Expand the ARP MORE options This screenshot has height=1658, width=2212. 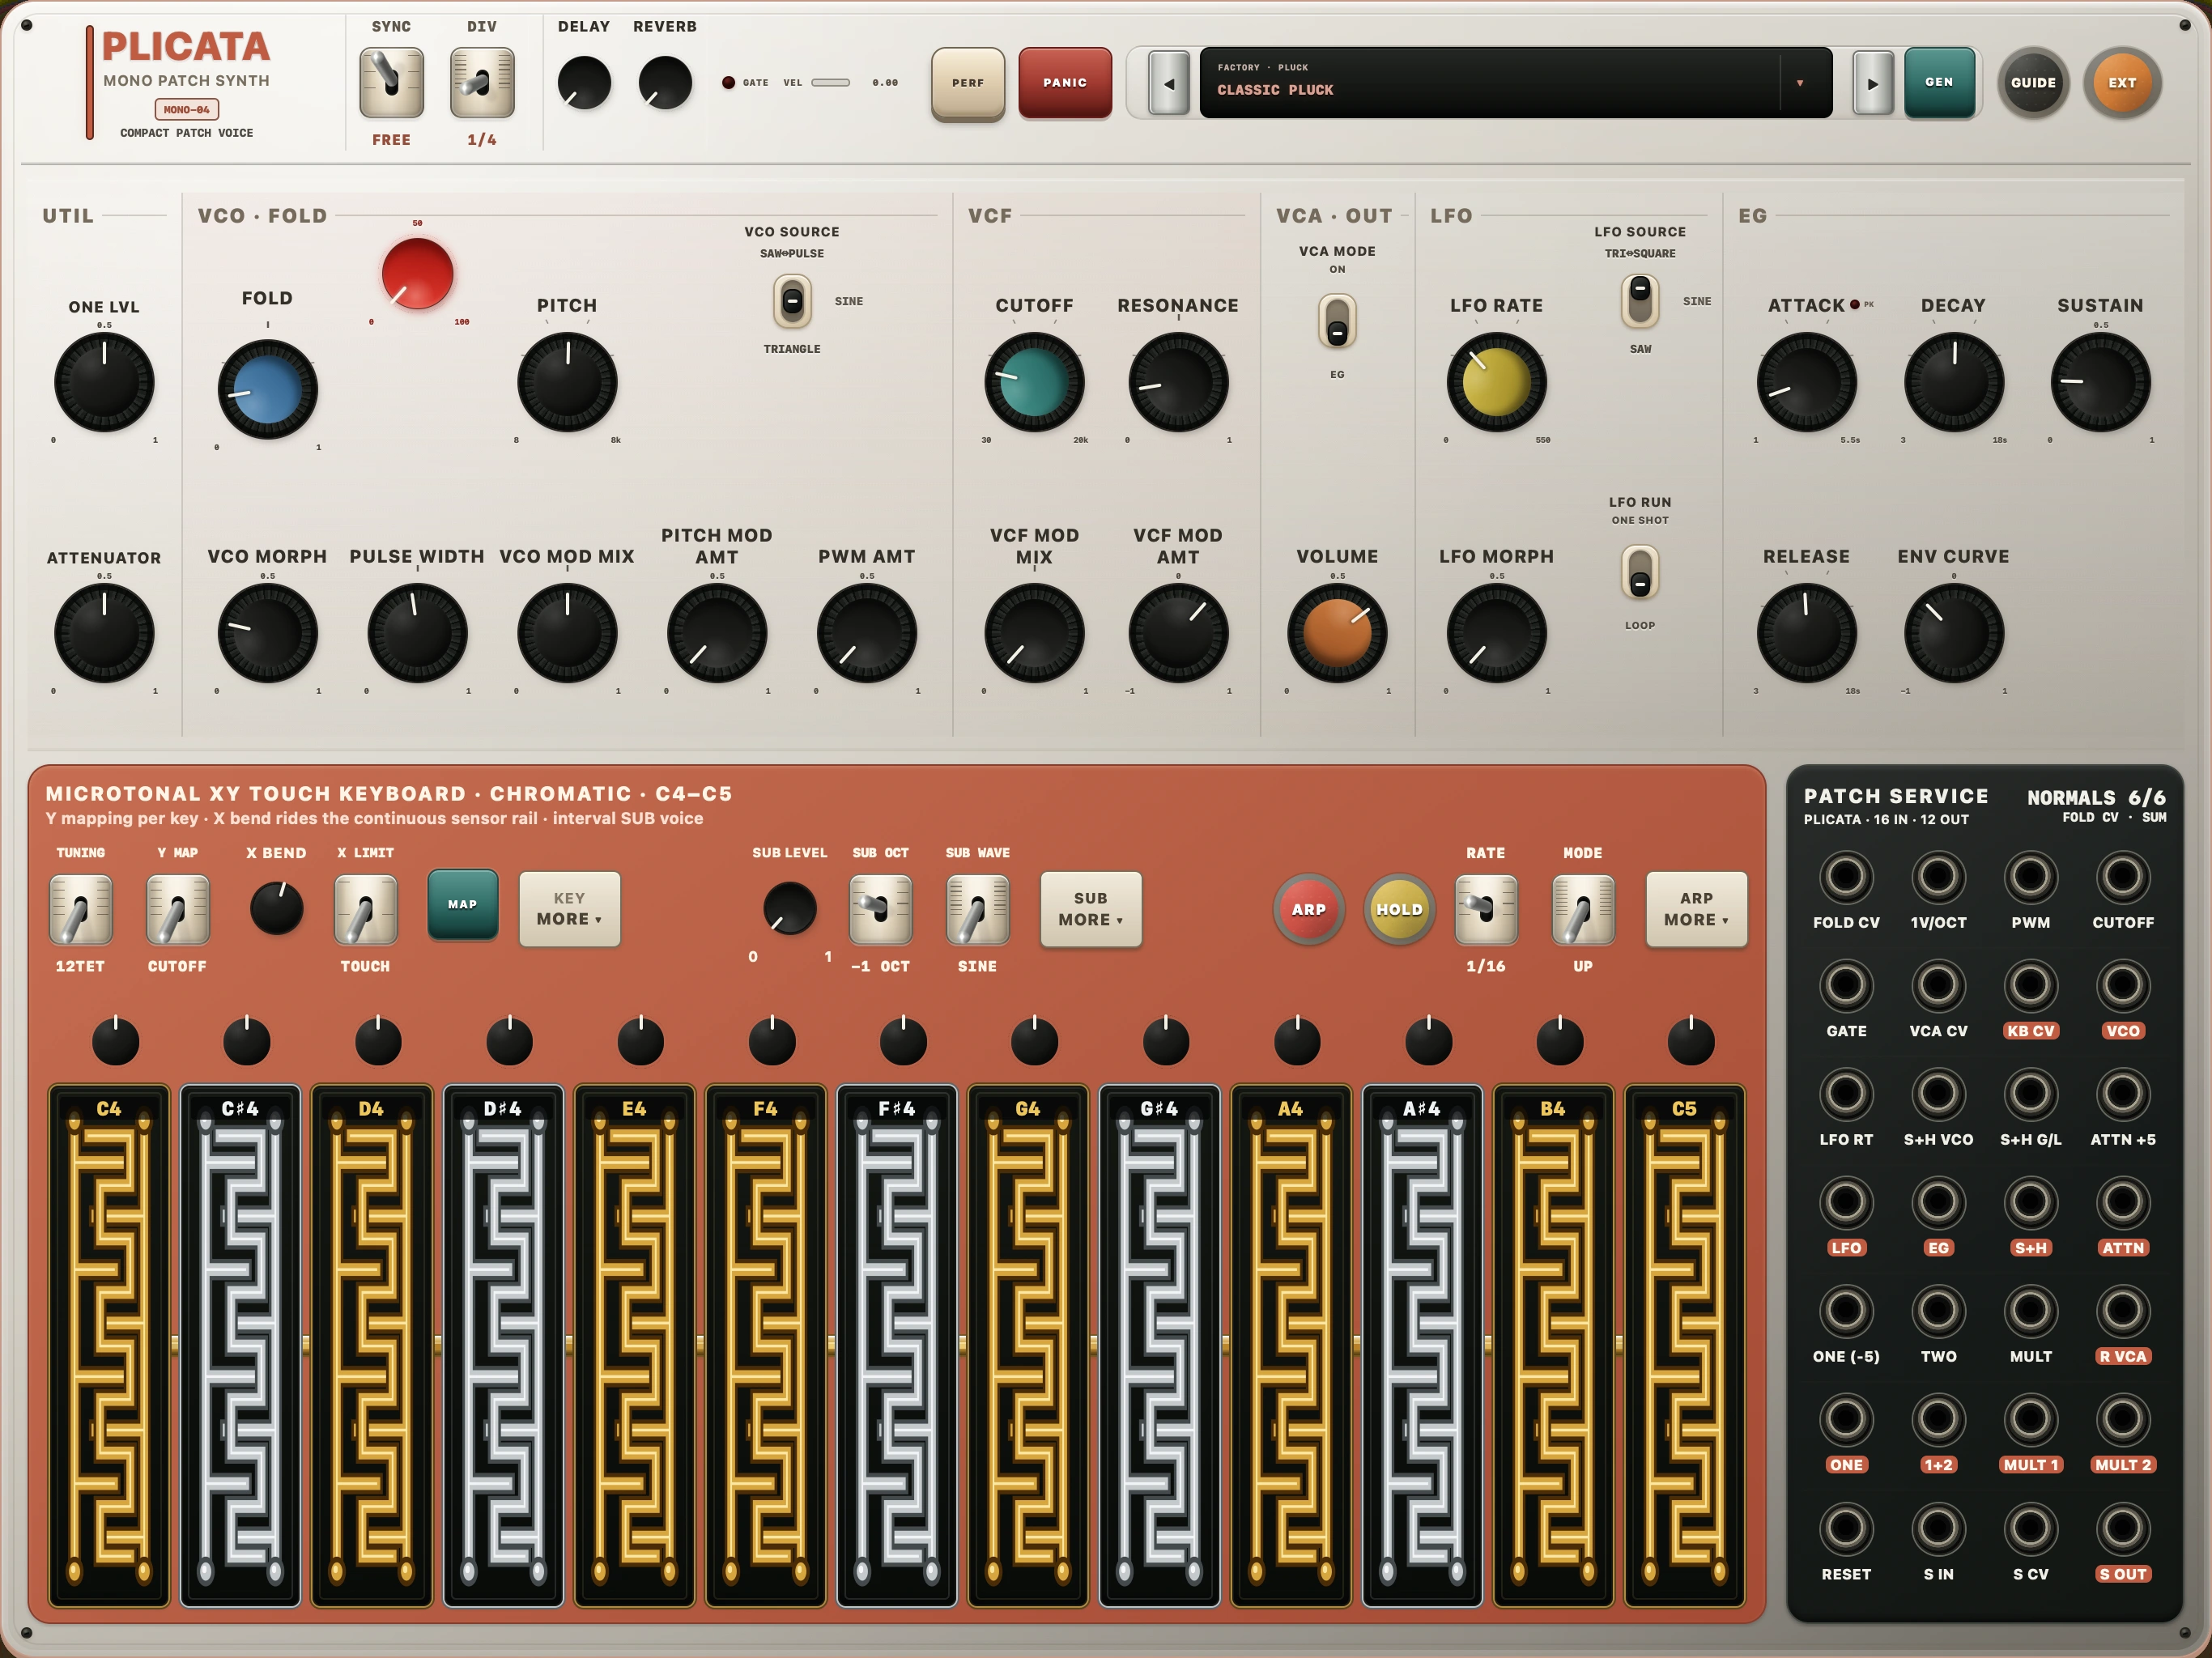[1696, 908]
